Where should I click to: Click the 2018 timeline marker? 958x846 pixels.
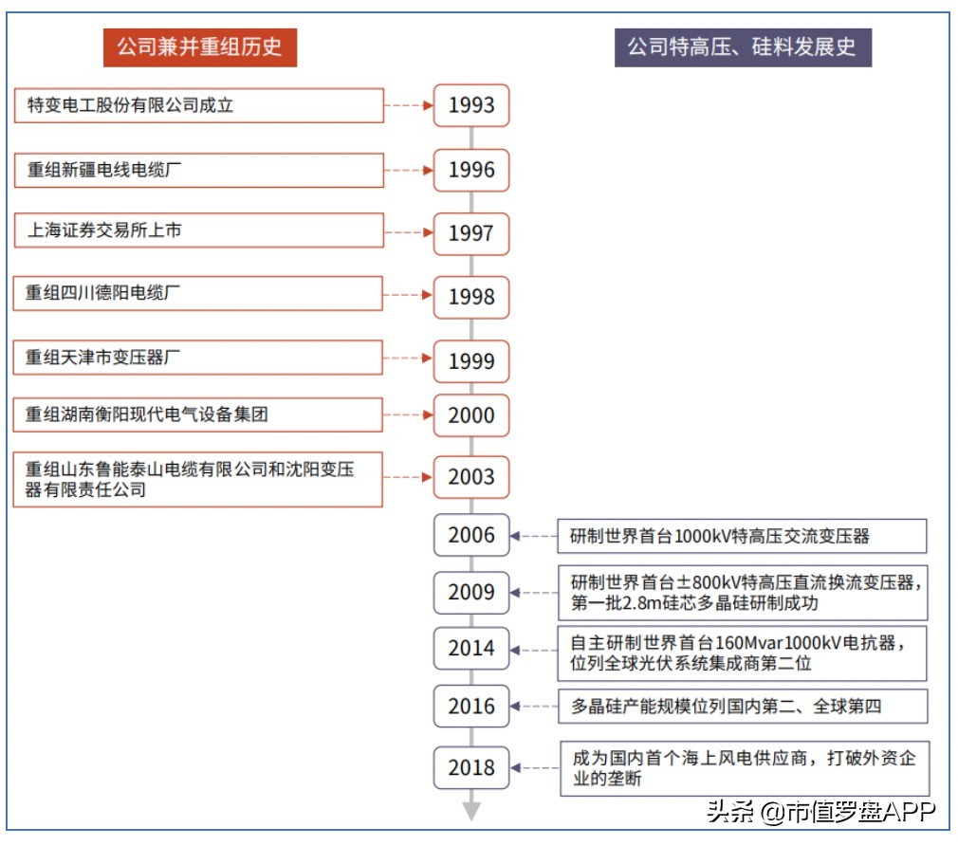[470, 768]
